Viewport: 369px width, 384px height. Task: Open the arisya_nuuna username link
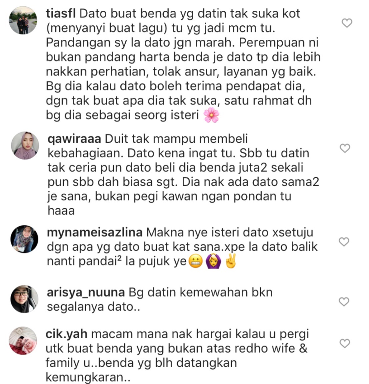tap(86, 293)
